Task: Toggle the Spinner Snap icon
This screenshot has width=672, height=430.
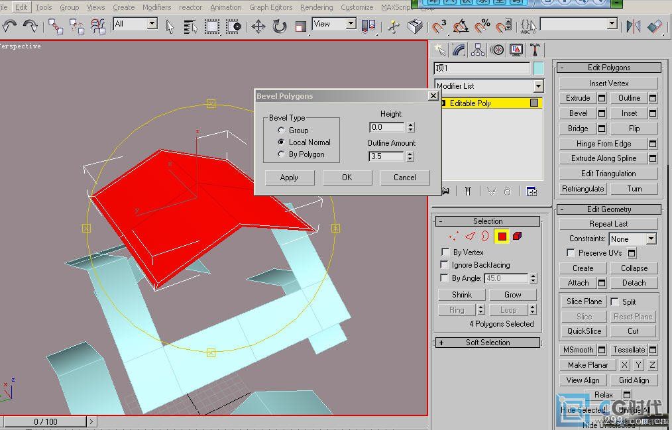Action: (504, 27)
